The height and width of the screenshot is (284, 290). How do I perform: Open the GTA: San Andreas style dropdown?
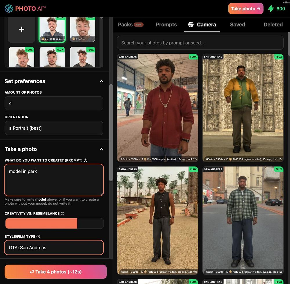[x=54, y=247]
